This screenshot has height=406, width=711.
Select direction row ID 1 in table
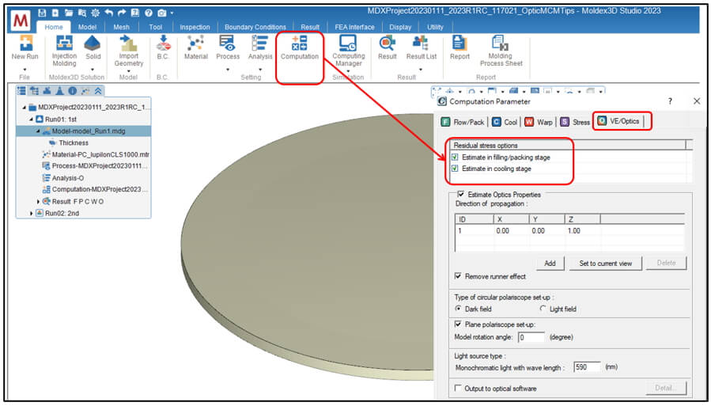[x=569, y=231]
